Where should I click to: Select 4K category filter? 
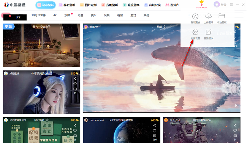[x=55, y=15]
